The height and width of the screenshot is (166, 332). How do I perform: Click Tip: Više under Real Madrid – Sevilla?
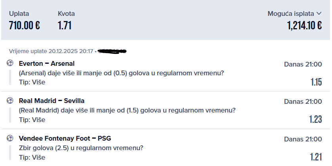32,120
